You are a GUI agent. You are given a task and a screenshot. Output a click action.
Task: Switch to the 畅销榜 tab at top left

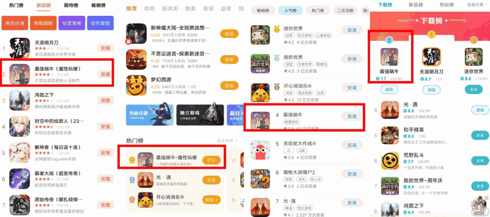click(x=99, y=5)
